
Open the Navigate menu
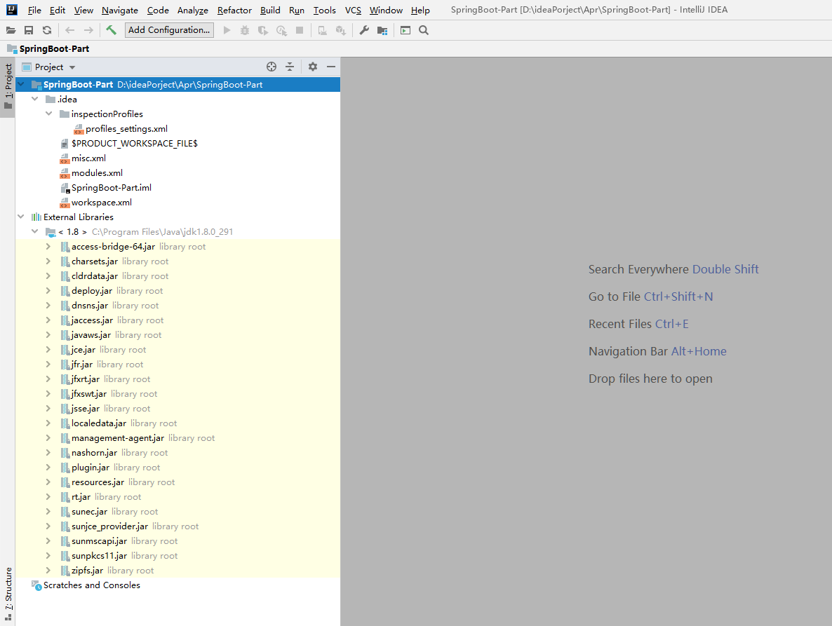point(120,10)
